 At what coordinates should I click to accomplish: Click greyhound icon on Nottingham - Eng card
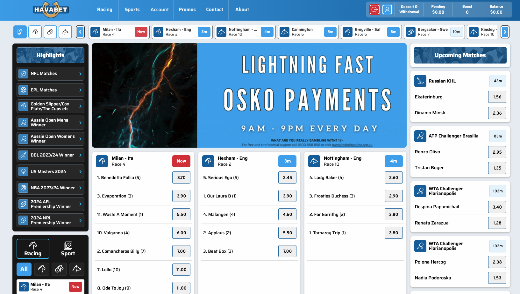coord(314,161)
